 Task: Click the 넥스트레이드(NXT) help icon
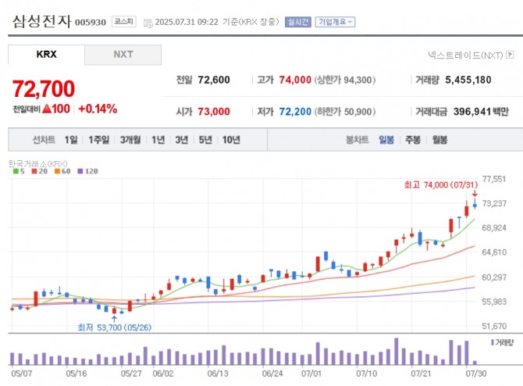(x=510, y=55)
